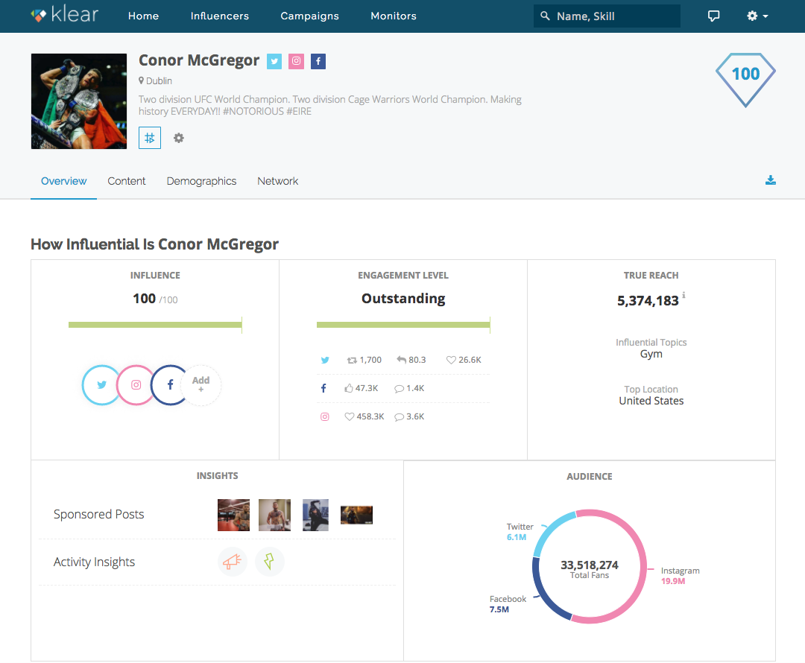The height and width of the screenshot is (663, 805).
Task: Select the Facebook circle in Influence panel
Action: 170,385
